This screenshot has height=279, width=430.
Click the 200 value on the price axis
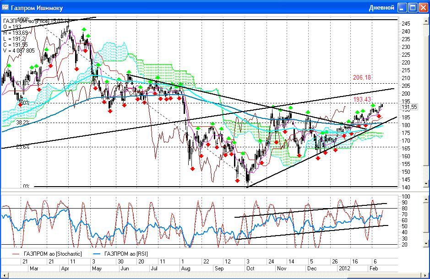406,94
